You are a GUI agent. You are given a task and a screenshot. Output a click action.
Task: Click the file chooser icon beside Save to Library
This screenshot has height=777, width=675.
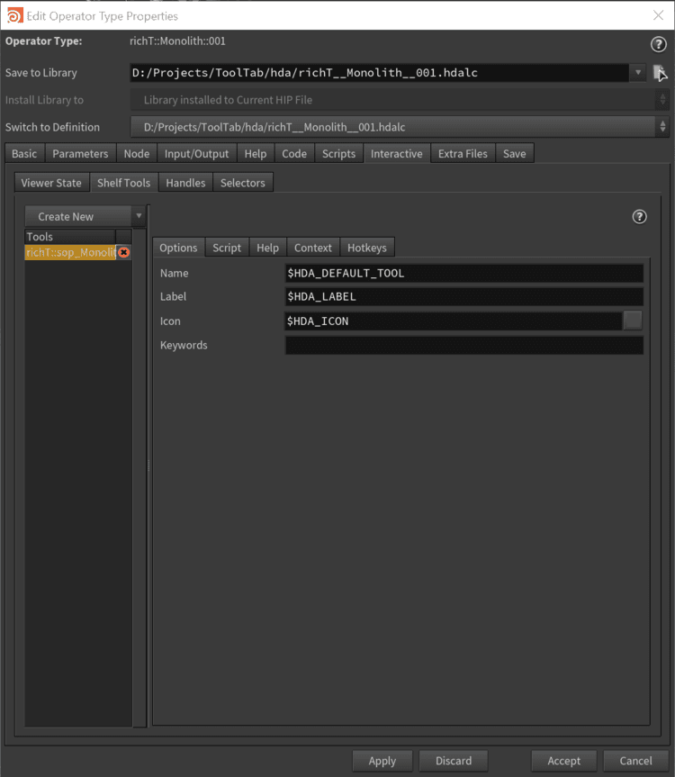660,73
